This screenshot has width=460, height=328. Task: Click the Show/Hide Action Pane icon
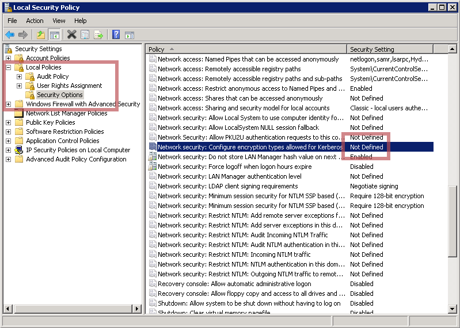click(130, 35)
